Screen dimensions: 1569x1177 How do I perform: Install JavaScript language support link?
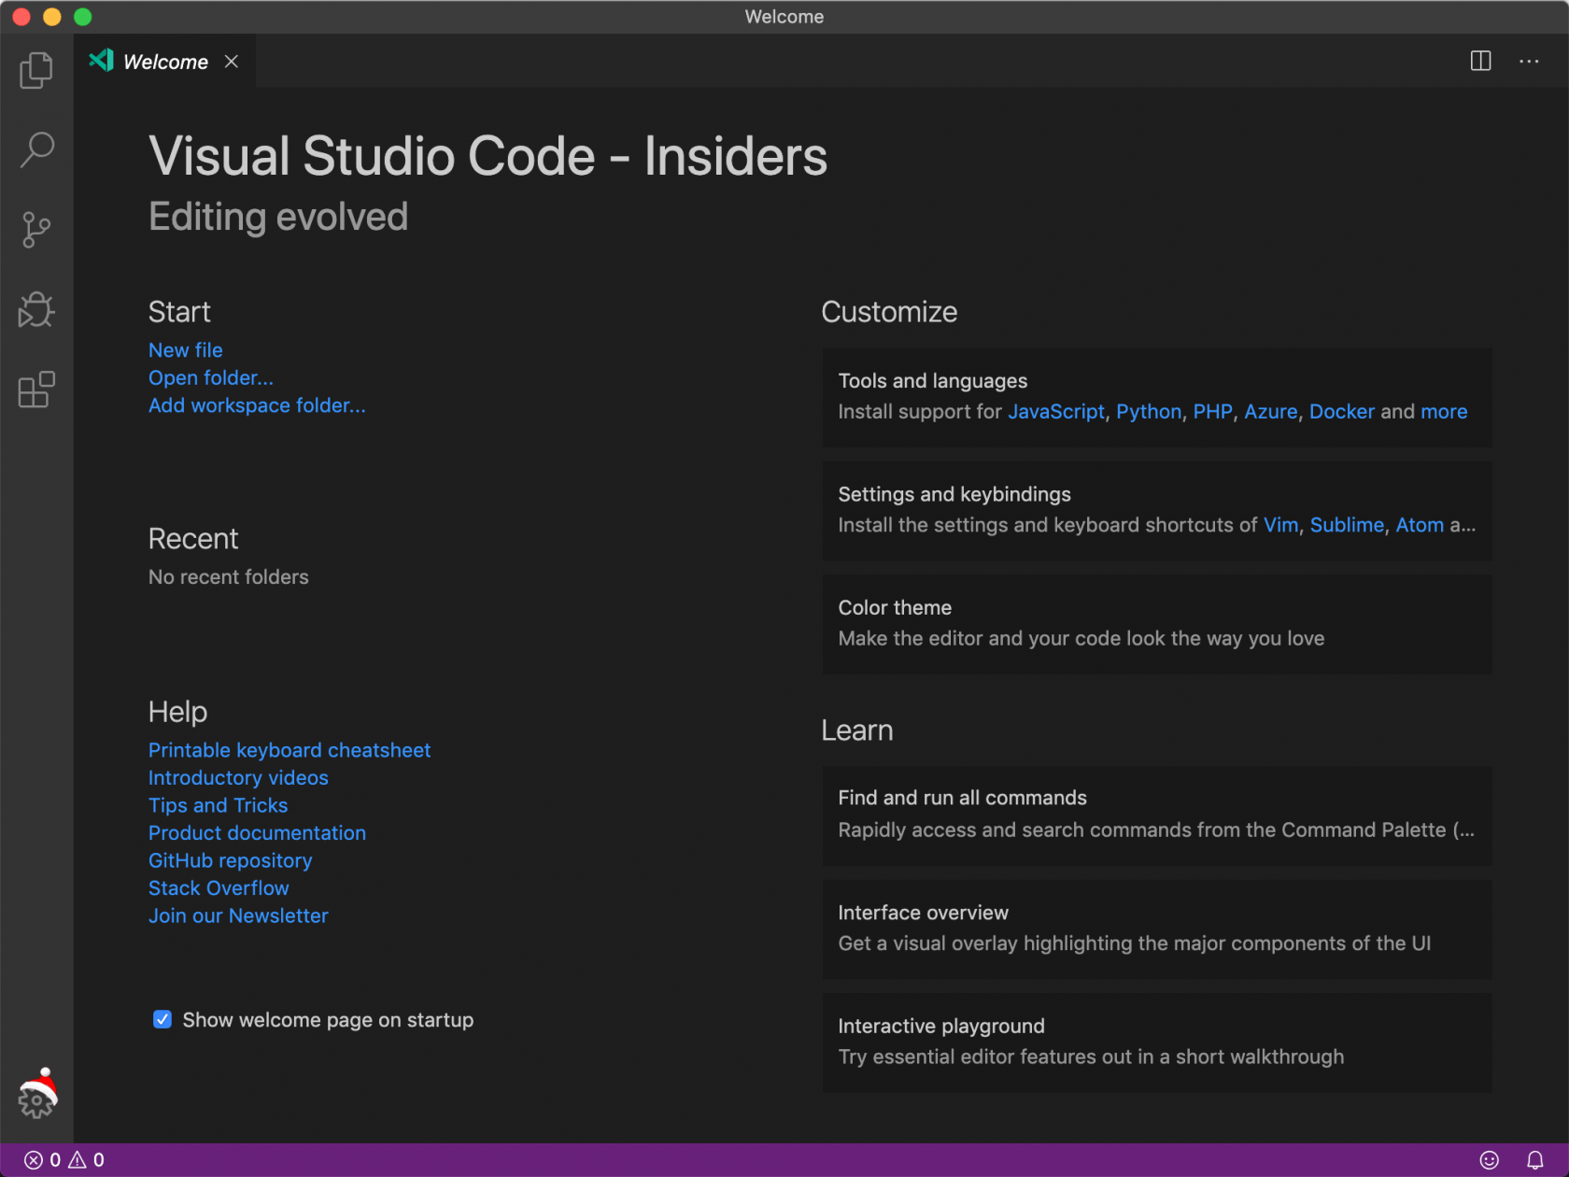tap(1056, 412)
